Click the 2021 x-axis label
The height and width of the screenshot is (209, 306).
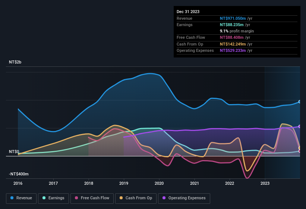coord(195,183)
